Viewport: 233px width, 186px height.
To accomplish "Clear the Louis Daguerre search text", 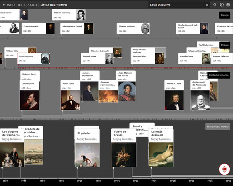I will (x=207, y=5).
